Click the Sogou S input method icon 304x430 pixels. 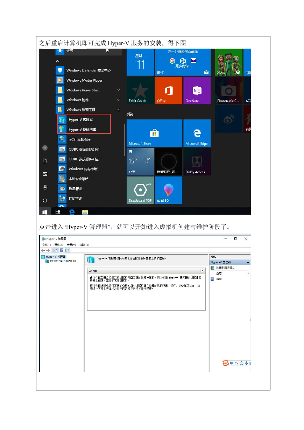click(226, 363)
